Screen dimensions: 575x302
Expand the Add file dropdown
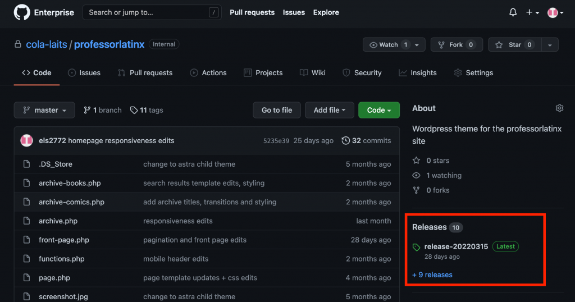(329, 110)
